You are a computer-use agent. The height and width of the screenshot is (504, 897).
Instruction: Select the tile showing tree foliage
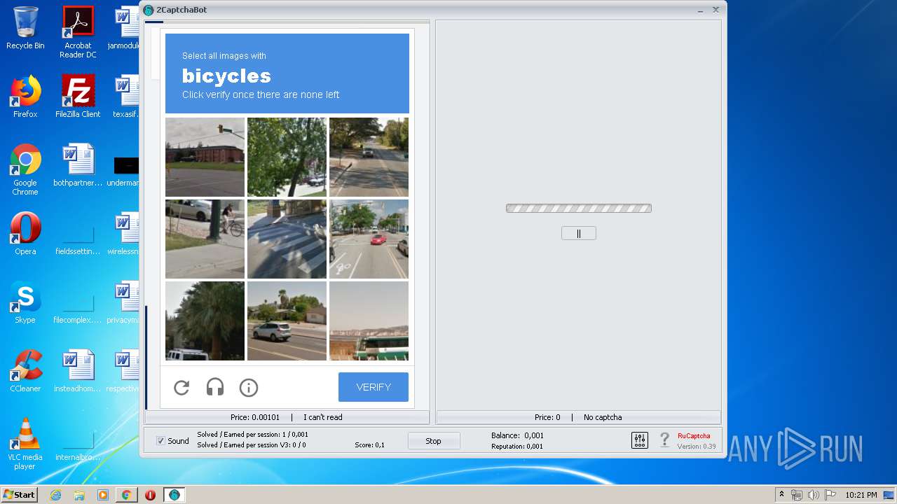(287, 157)
